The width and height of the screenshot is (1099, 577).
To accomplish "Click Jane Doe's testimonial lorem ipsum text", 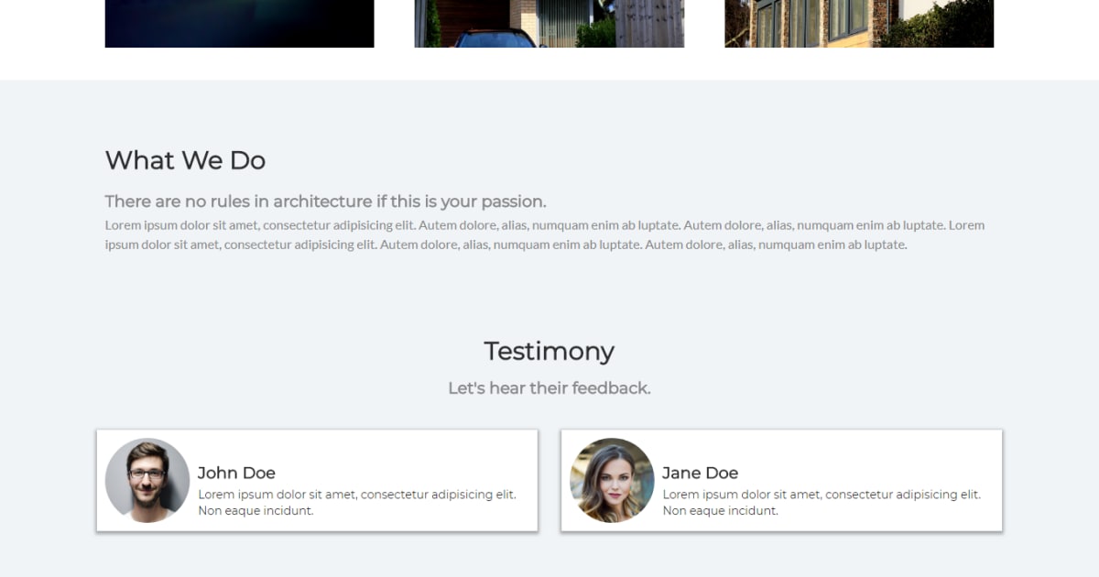I will (822, 502).
